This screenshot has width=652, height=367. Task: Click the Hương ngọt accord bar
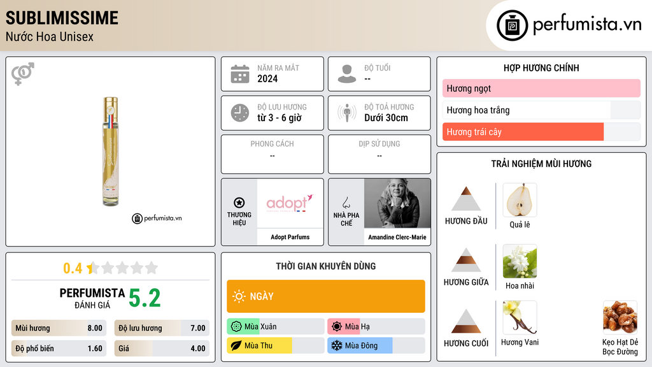coord(541,88)
